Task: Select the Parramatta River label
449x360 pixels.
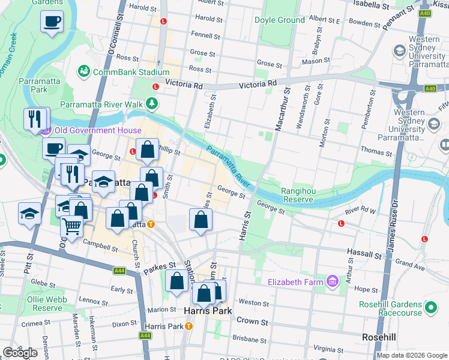Action: pyautogui.click(x=228, y=166)
